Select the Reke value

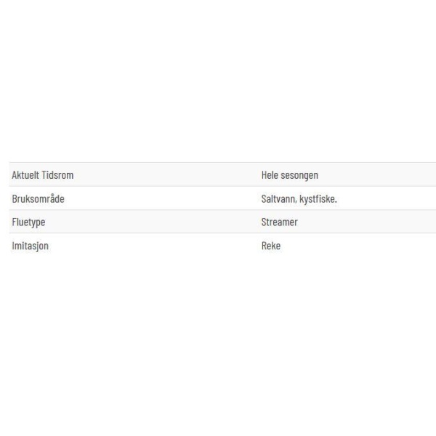click(x=271, y=246)
